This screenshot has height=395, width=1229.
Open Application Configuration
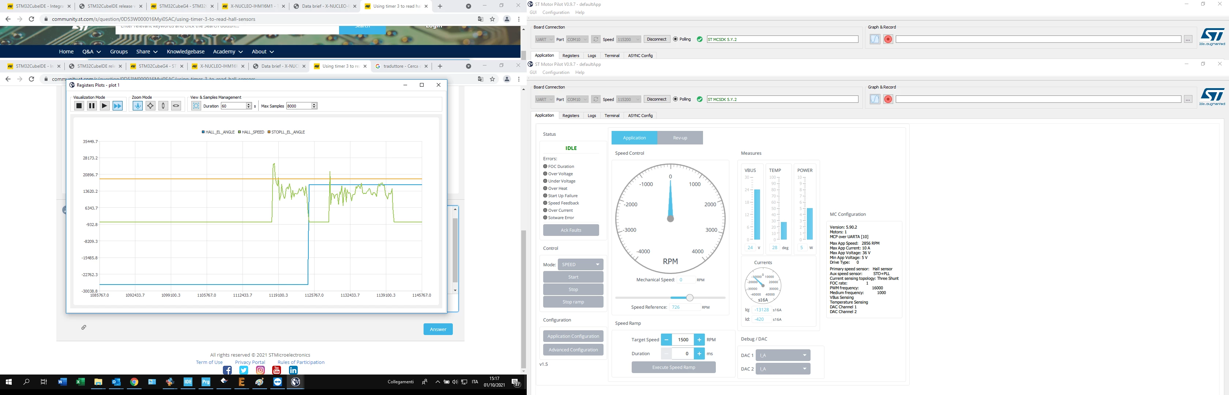point(574,336)
